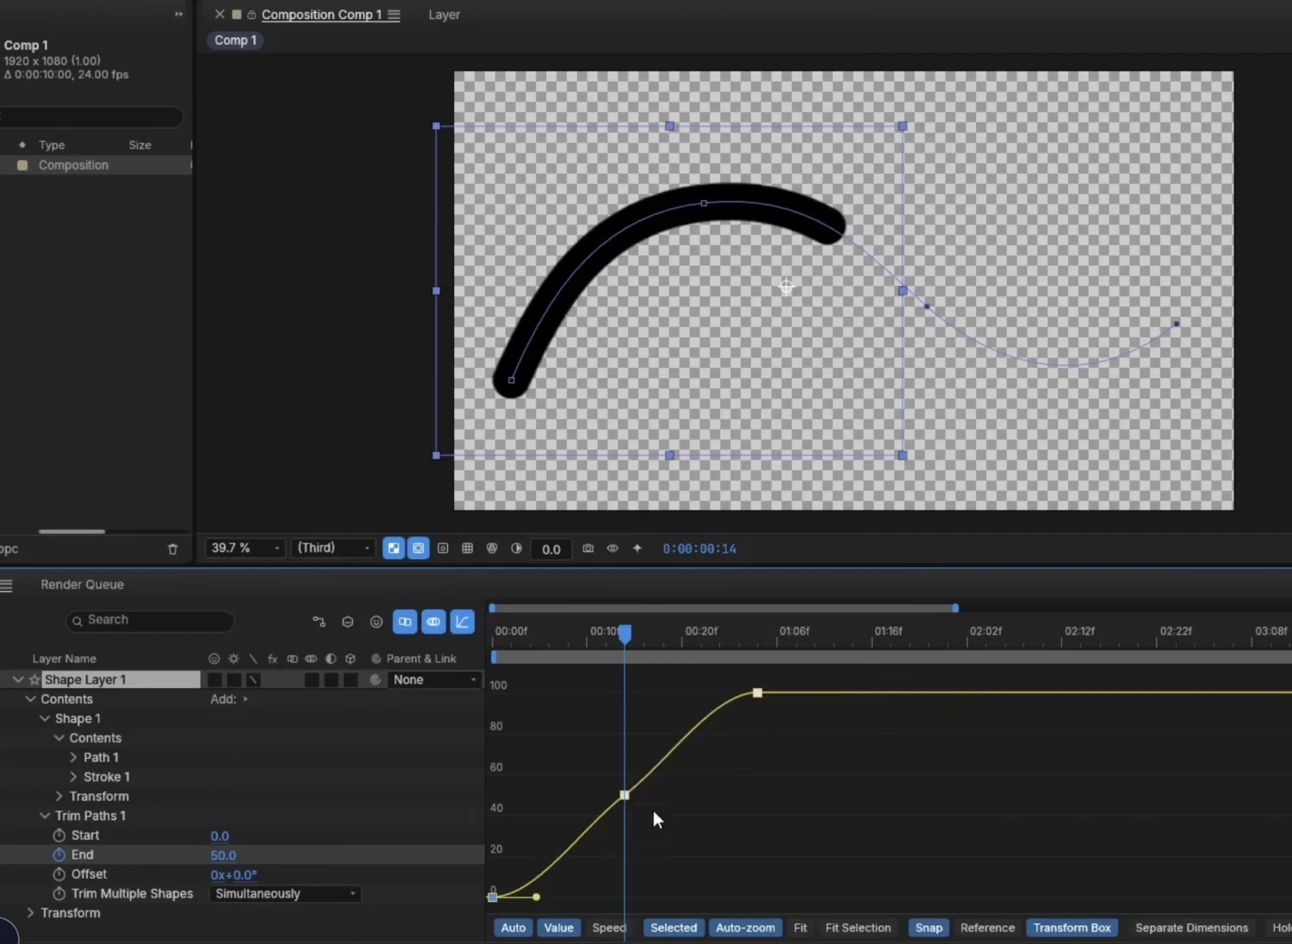Open the timeline panel menu icon
The width and height of the screenshot is (1292, 944).
7,586
